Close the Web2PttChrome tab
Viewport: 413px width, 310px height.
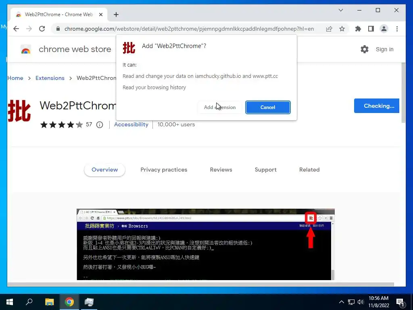[100, 15]
